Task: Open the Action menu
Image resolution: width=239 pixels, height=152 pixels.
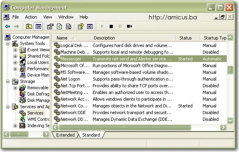Action: tap(31, 17)
